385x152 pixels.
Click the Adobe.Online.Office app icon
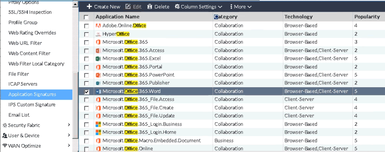click(x=98, y=26)
